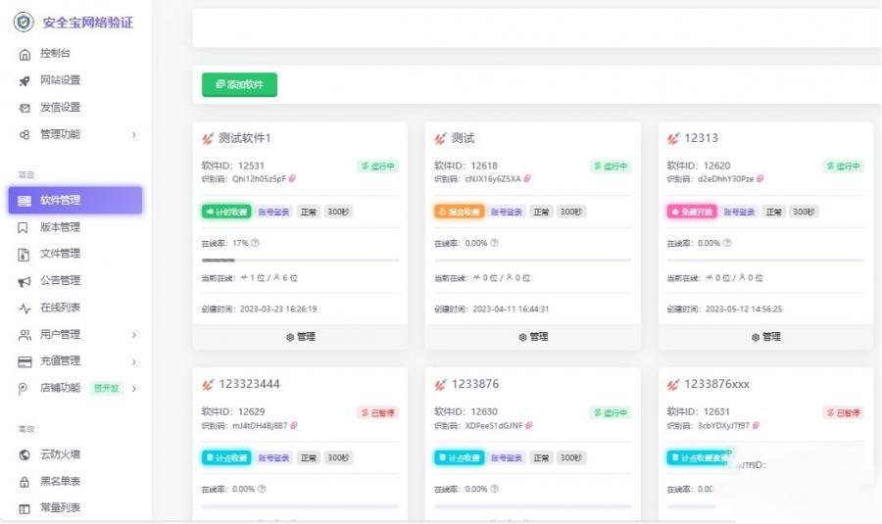Open 控制台 home icon in sidebar
The width and height of the screenshot is (882, 524).
[x=24, y=54]
